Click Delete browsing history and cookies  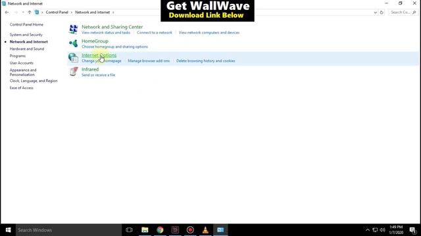pos(206,61)
